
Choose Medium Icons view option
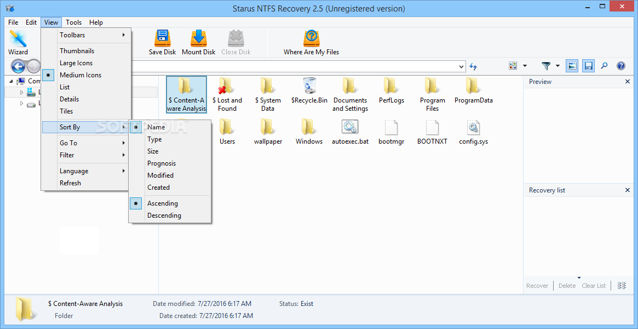tap(87, 75)
